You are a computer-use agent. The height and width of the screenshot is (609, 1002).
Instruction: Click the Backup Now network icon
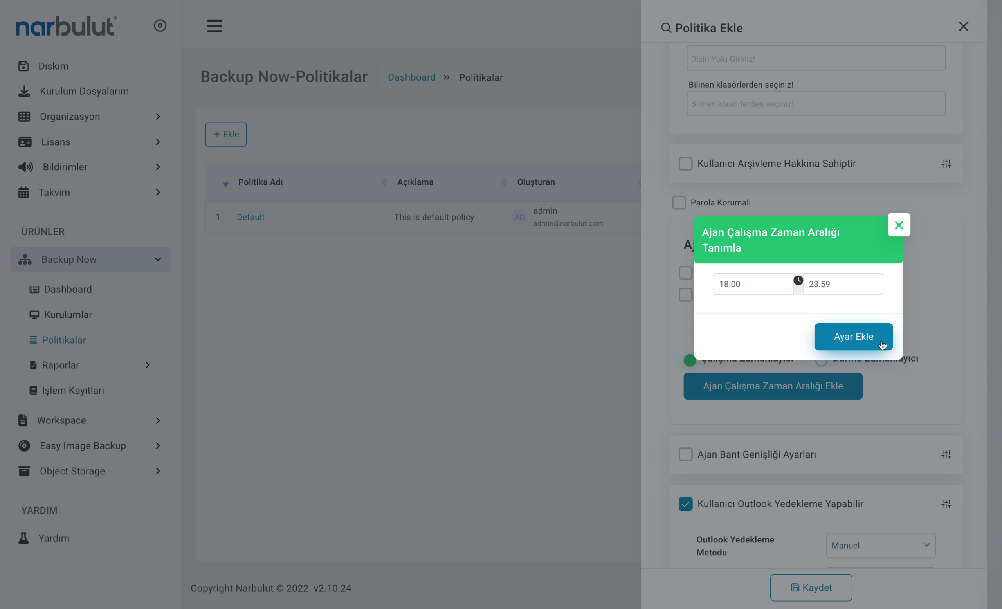click(25, 259)
